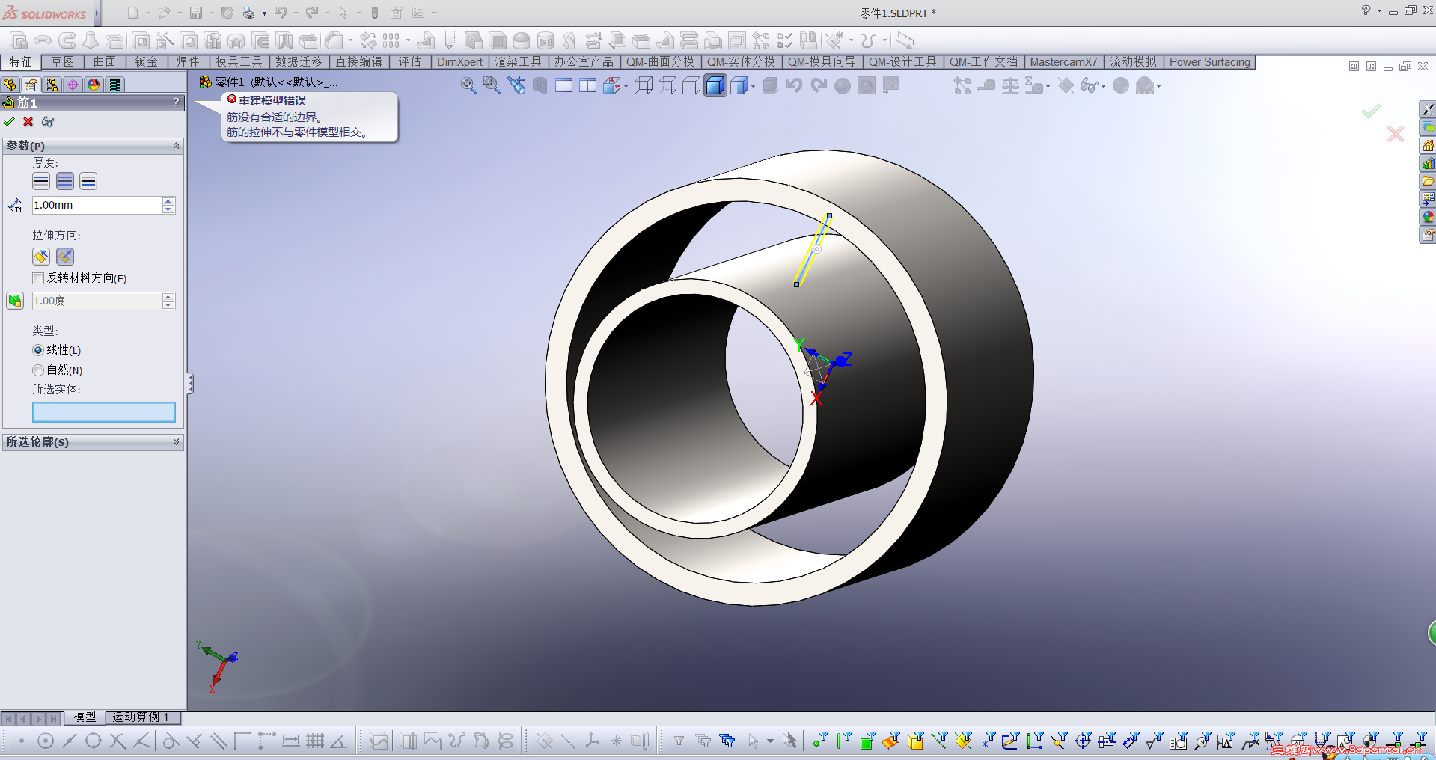Viewport: 1436px width, 760px height.
Task: Click the Zoom to Fit icon
Action: click(x=468, y=85)
